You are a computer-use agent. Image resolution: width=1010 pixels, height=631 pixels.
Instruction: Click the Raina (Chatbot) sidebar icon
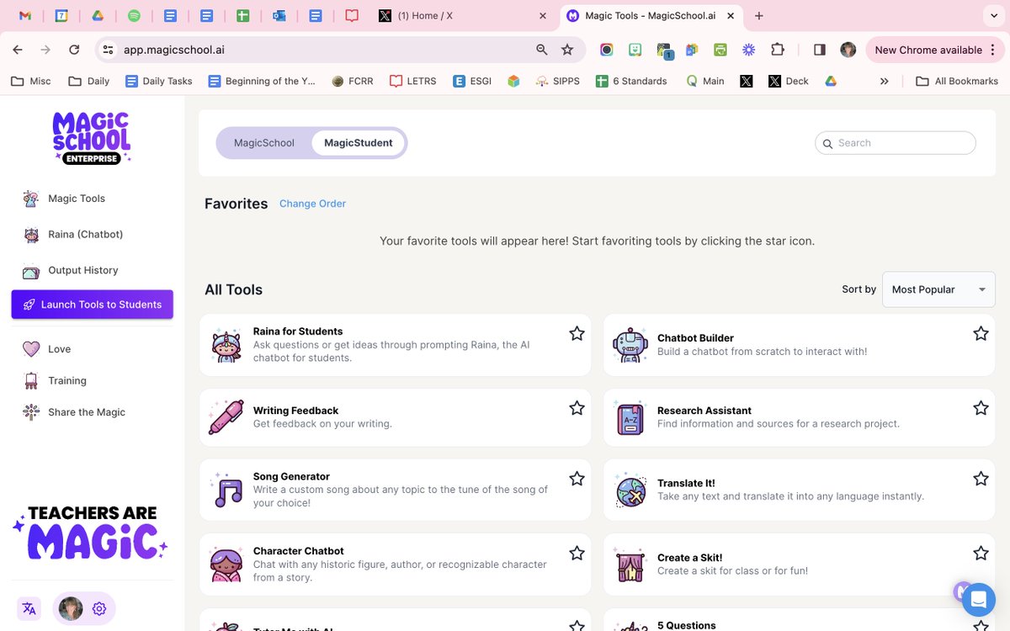pos(31,235)
